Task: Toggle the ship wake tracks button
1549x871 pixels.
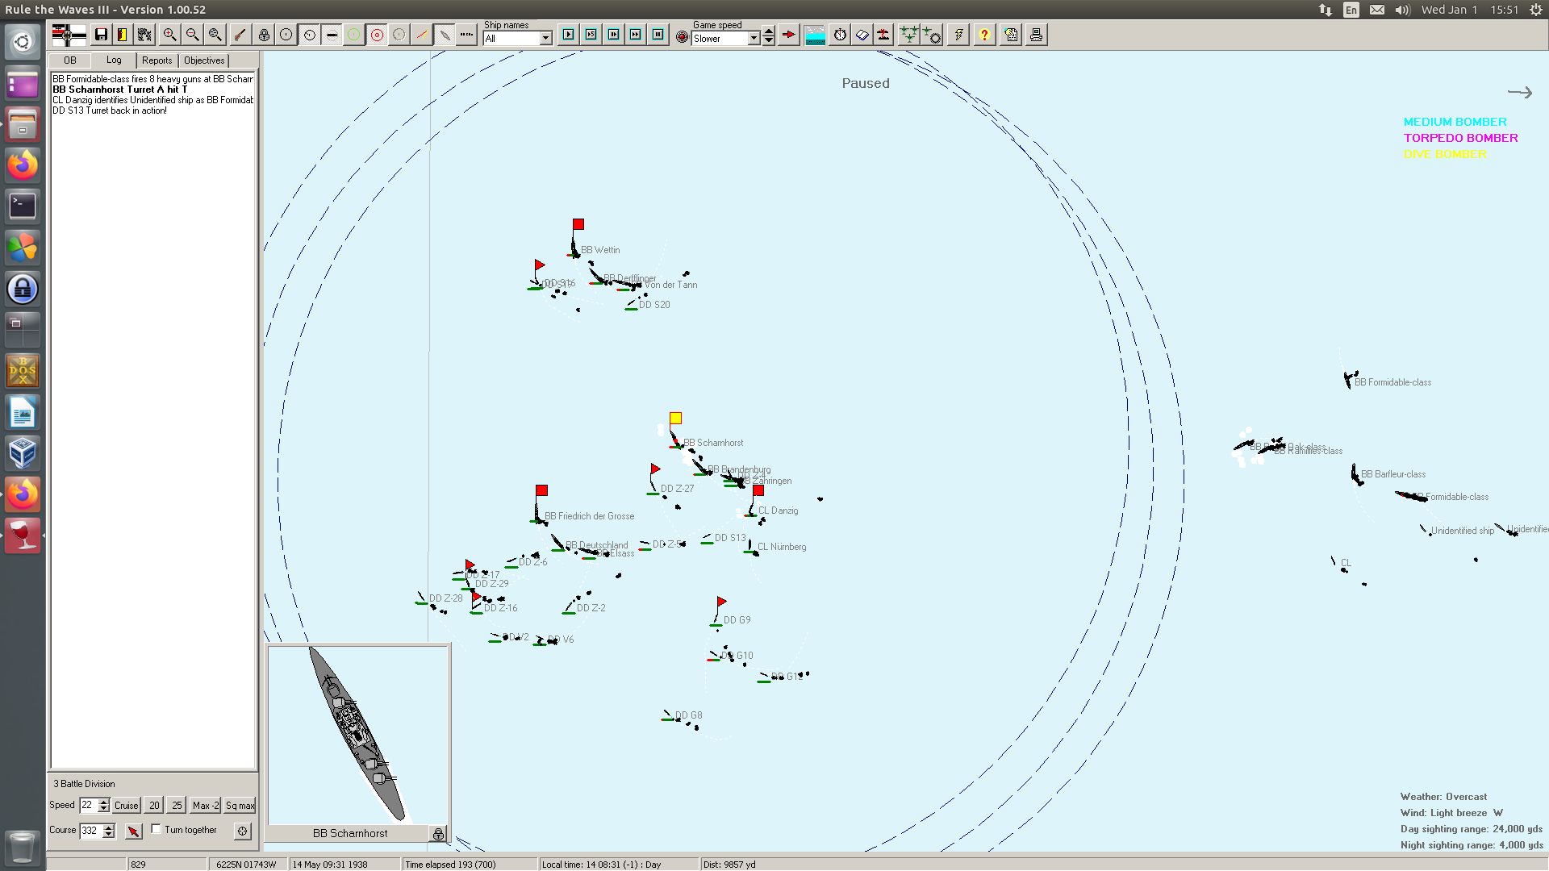Action: tap(445, 35)
